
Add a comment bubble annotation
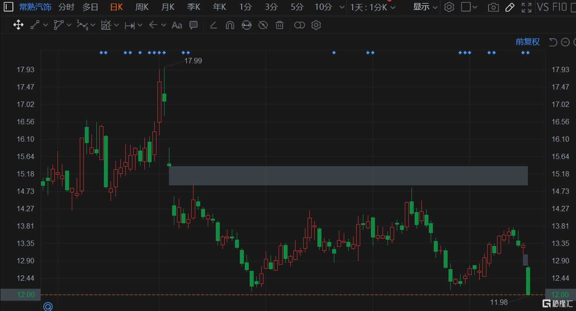pos(193,25)
